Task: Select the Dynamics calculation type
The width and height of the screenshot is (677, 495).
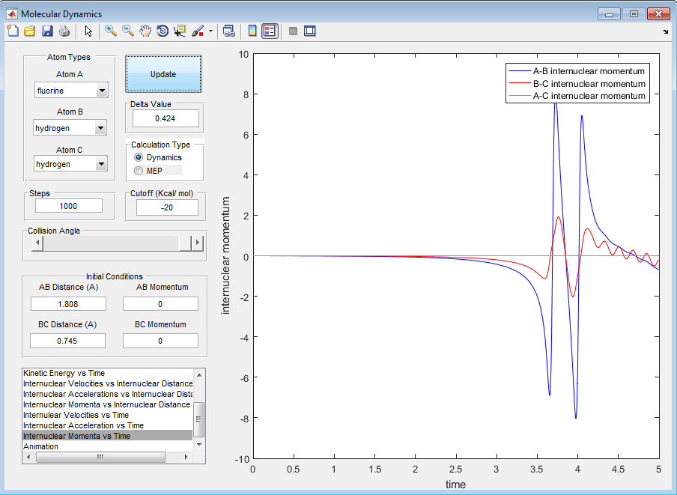Action: [x=139, y=157]
